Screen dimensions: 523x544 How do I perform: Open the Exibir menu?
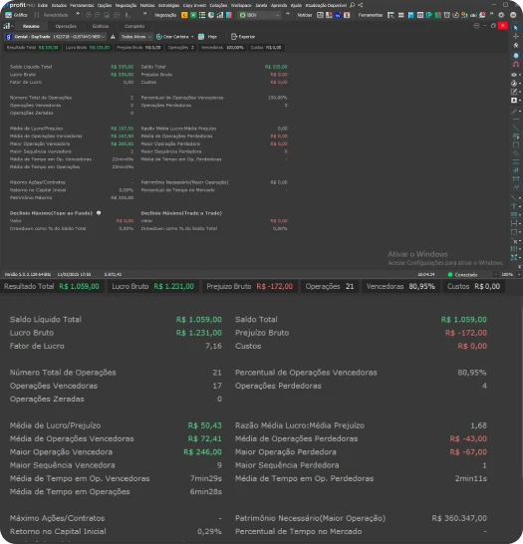[42, 5]
